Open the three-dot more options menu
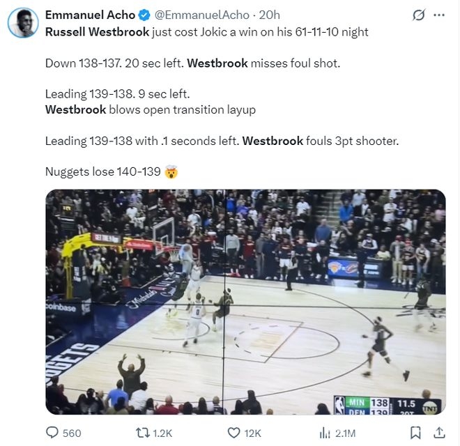 (x=439, y=15)
